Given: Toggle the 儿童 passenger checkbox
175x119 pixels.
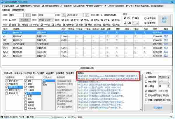Looking at the screenshot, I should coord(125,23).
